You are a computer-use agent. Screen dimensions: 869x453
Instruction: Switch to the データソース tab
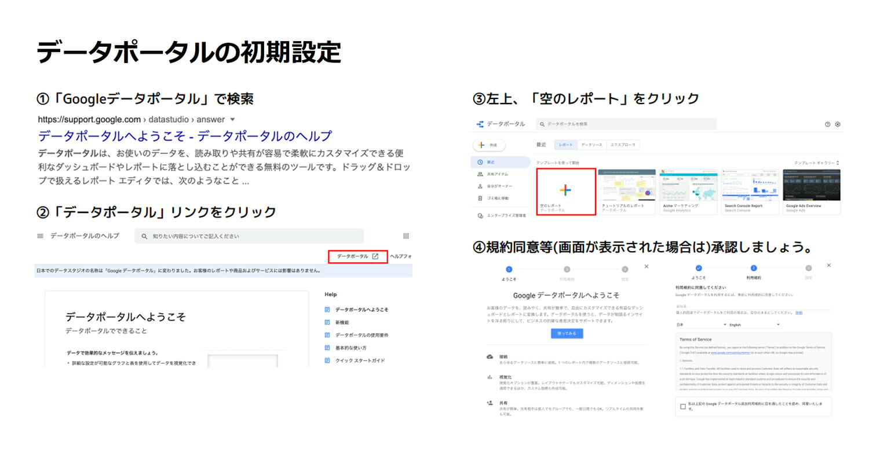tap(591, 145)
